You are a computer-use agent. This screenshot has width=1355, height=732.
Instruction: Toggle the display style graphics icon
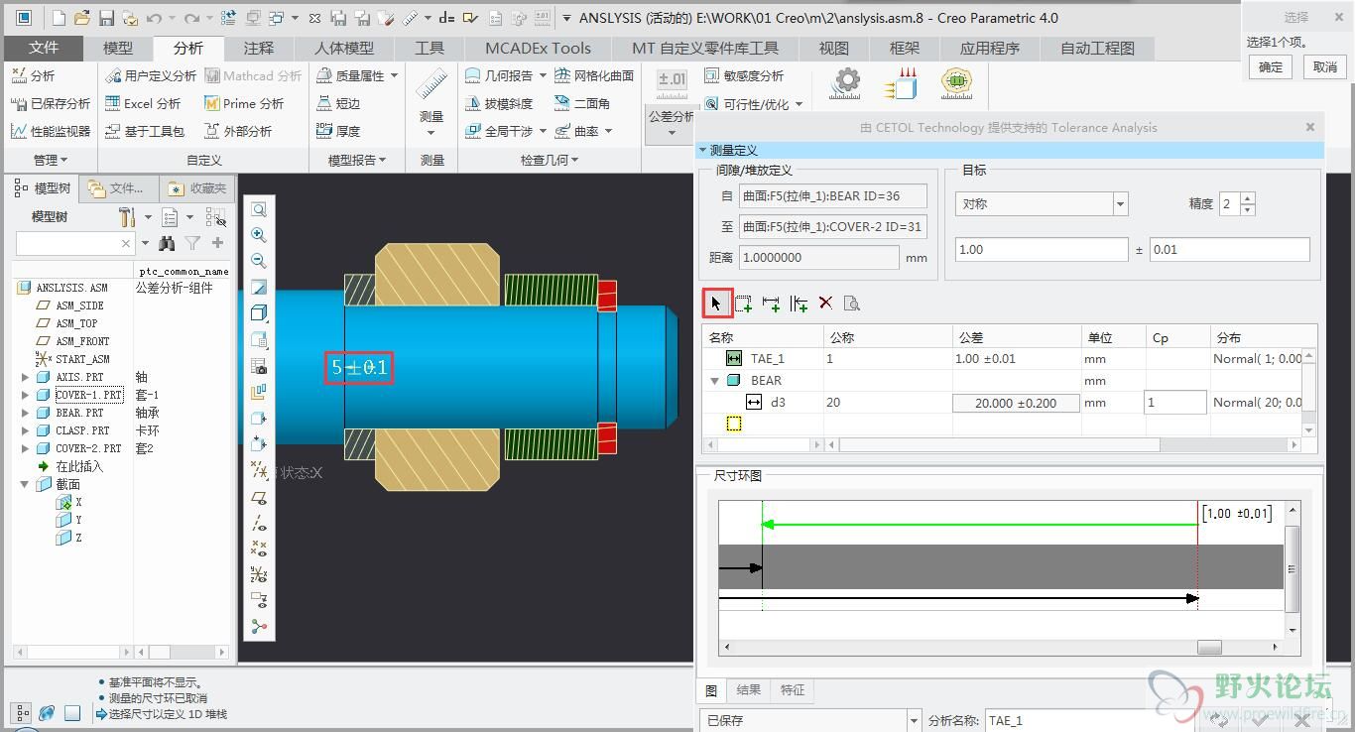click(259, 312)
